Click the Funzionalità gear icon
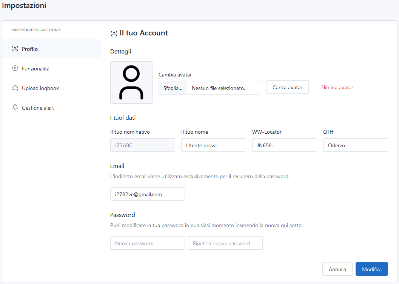 pyautogui.click(x=15, y=68)
